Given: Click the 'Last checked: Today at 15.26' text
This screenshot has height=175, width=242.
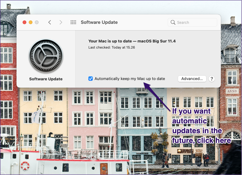Looking at the screenshot, I should click(x=112, y=47).
